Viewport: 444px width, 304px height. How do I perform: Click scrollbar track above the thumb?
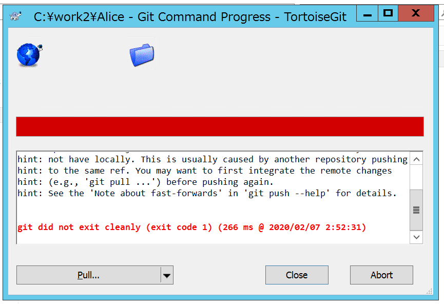pos(416,178)
